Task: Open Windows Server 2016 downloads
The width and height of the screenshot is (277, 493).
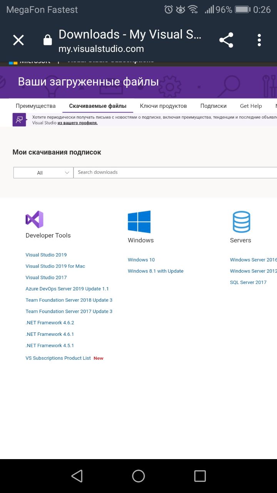Action: pos(254,260)
